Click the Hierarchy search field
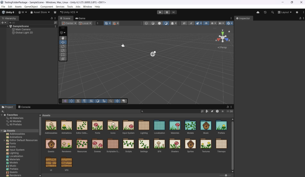This screenshot has width=305, height=177. click(31, 23)
